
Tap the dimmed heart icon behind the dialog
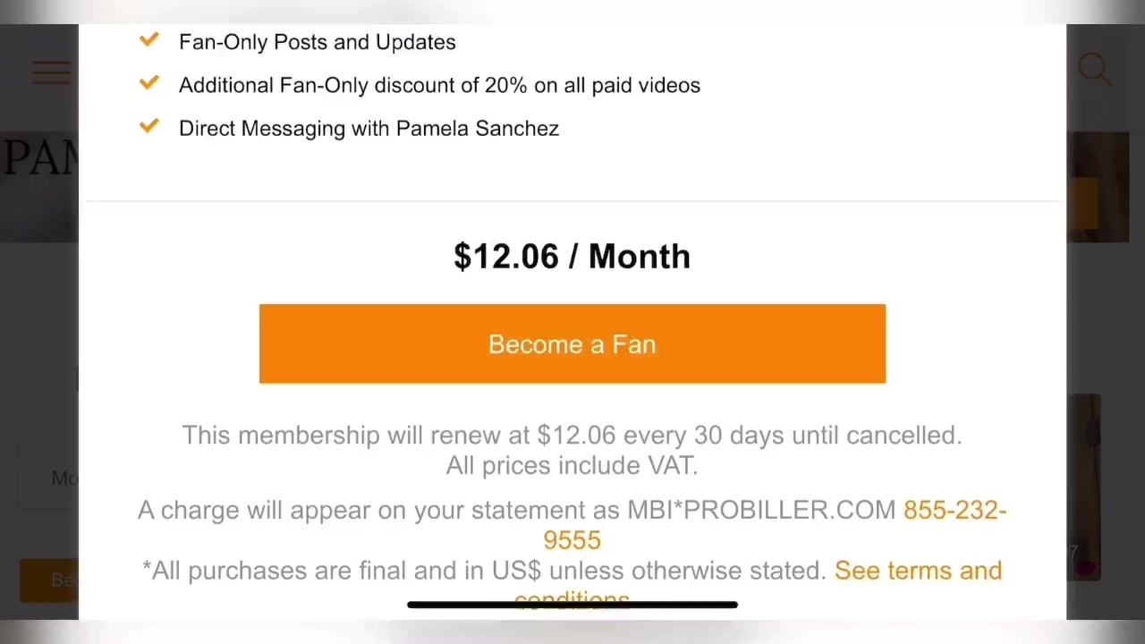(x=1085, y=567)
